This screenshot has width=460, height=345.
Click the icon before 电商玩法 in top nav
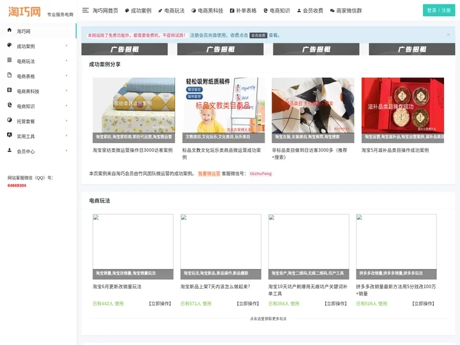(x=160, y=11)
